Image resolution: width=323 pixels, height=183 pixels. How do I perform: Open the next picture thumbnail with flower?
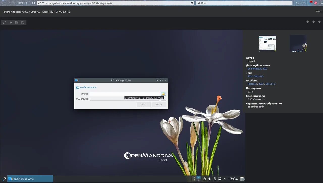point(298,43)
